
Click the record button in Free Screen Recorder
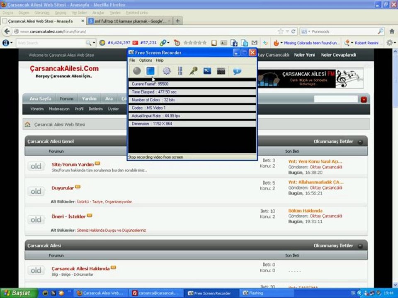tap(137, 71)
